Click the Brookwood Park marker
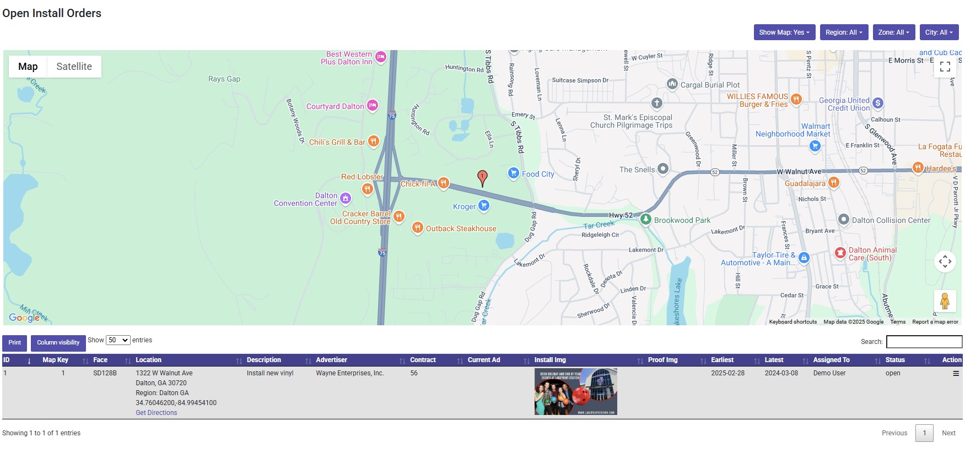Screen dimensions: 965x470 pyautogui.click(x=646, y=219)
